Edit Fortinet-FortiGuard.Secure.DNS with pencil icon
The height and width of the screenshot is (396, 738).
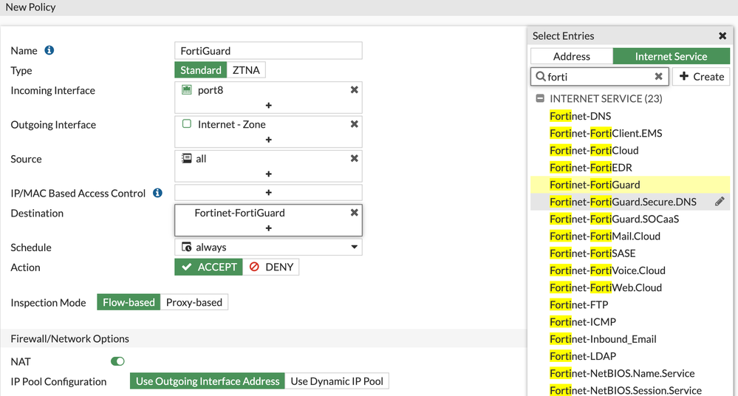click(x=720, y=202)
